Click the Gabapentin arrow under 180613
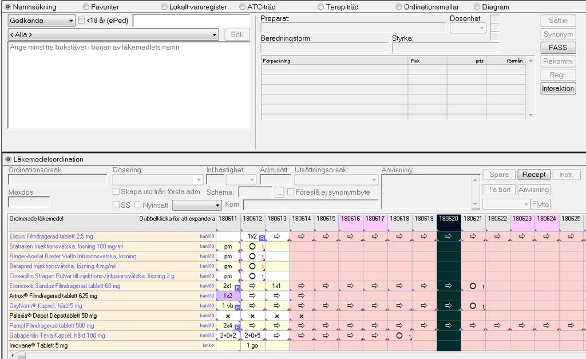 (x=277, y=336)
